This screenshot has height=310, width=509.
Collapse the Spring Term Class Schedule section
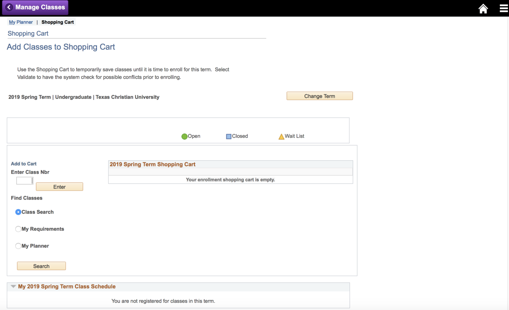coord(13,287)
